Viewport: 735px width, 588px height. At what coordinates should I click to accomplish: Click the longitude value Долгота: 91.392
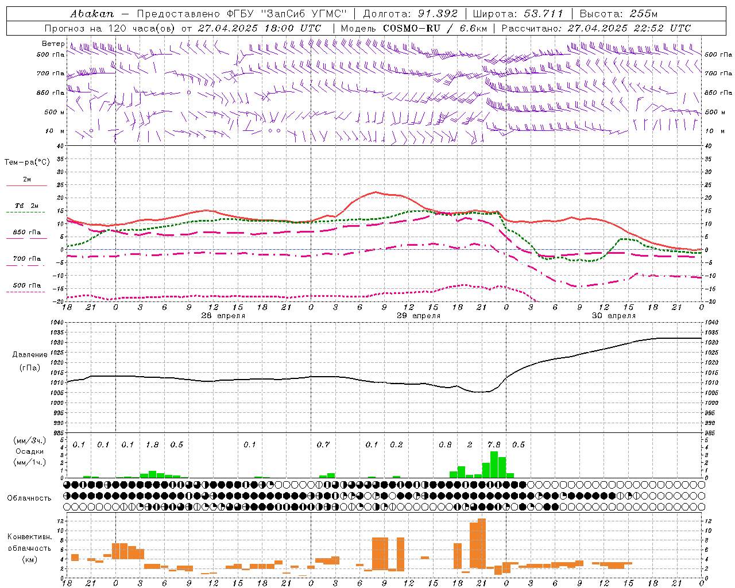410,13
